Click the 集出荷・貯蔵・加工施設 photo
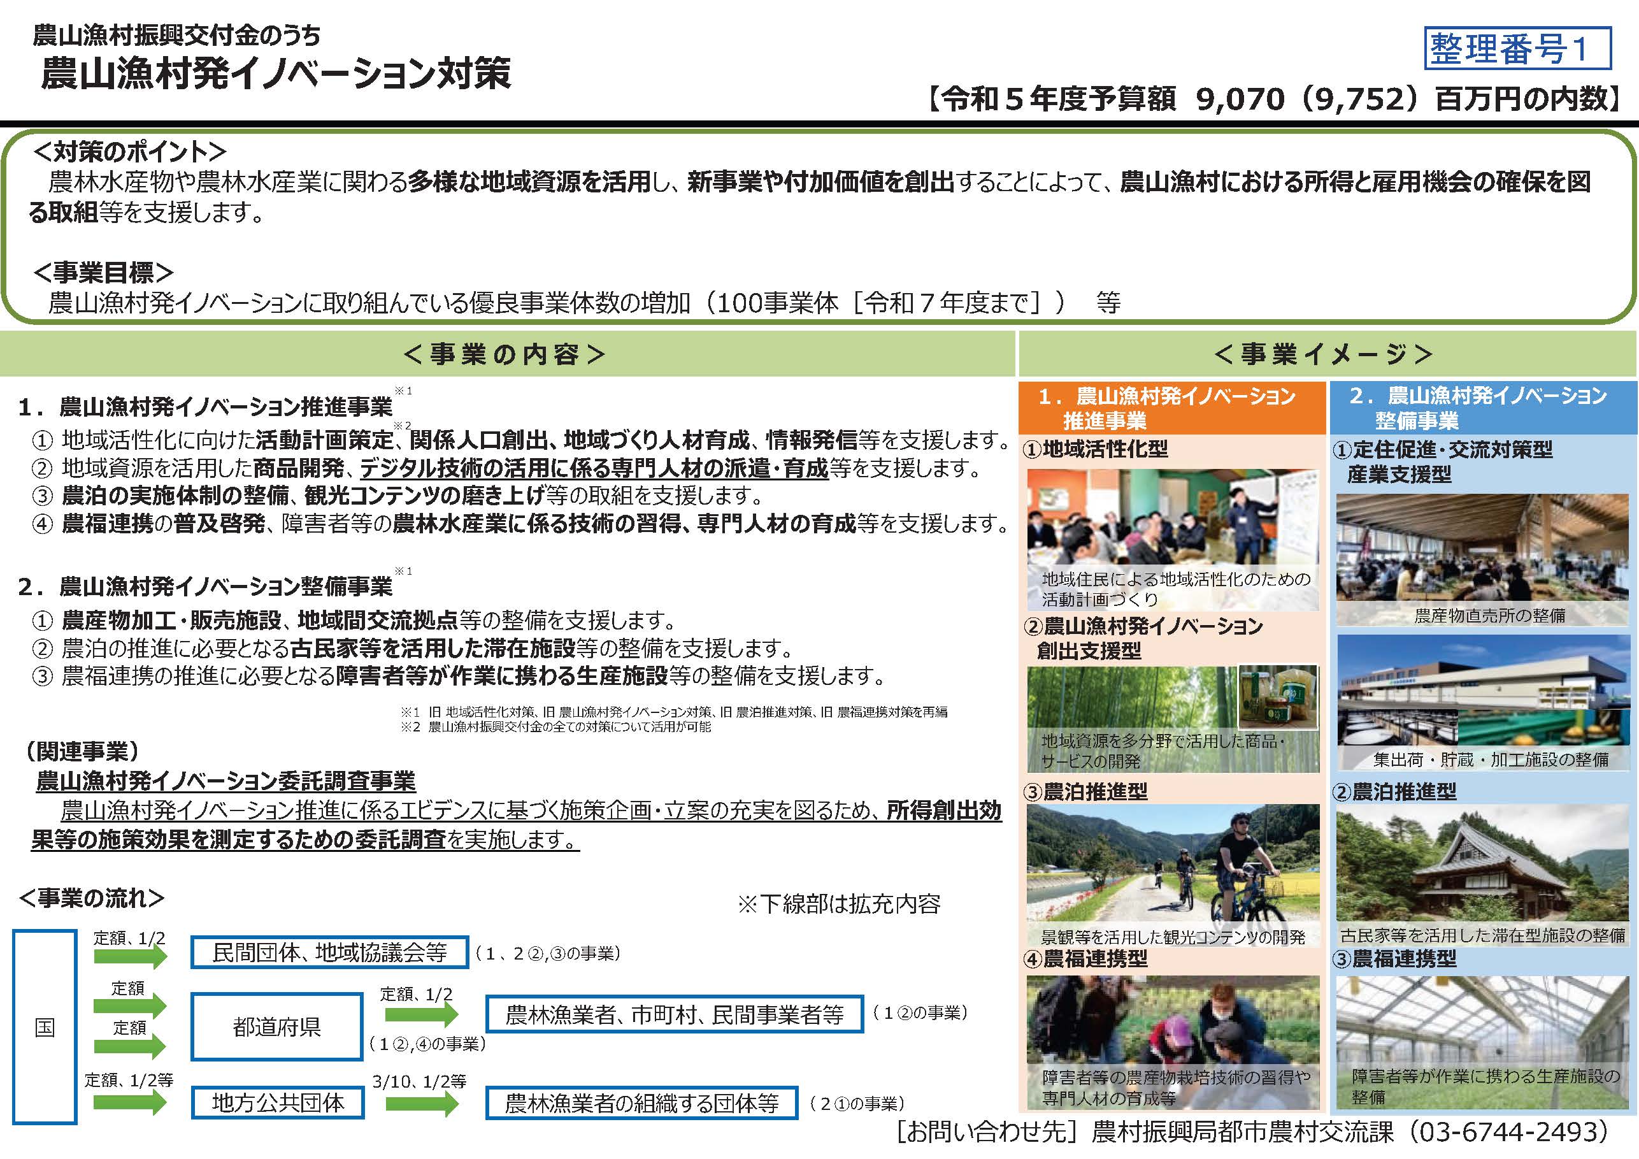Image resolution: width=1639 pixels, height=1159 pixels. (x=1483, y=702)
